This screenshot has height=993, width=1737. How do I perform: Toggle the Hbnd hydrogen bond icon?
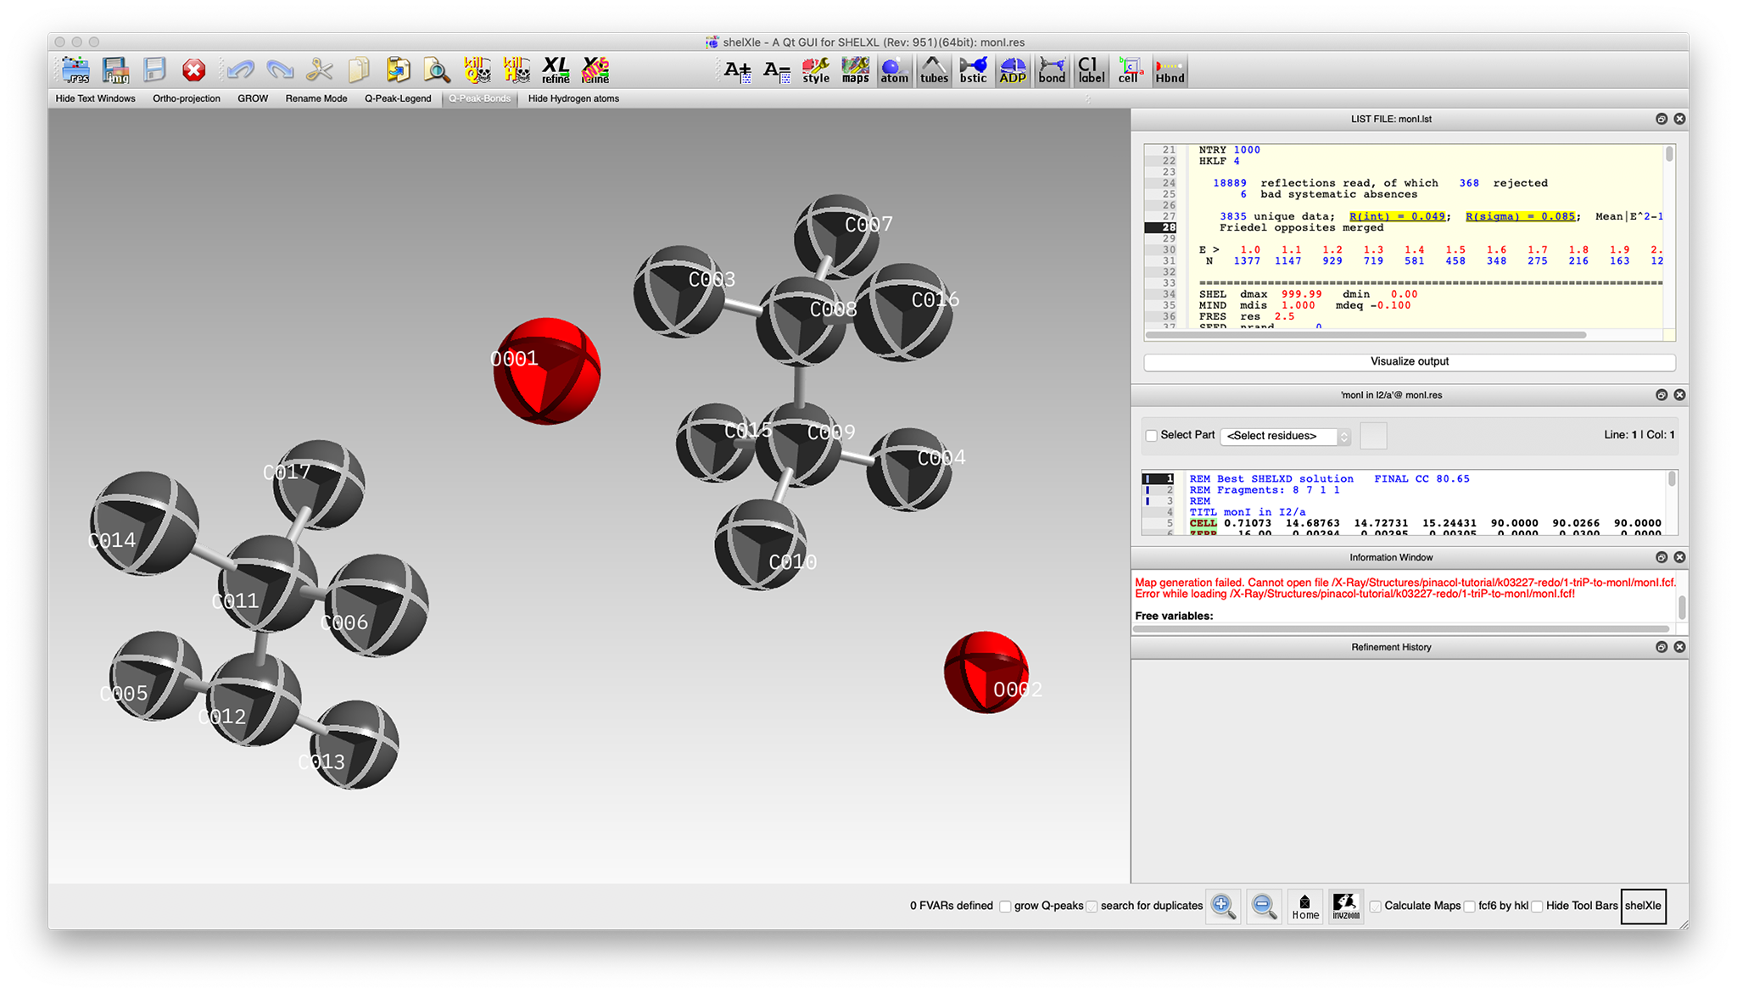[x=1170, y=71]
